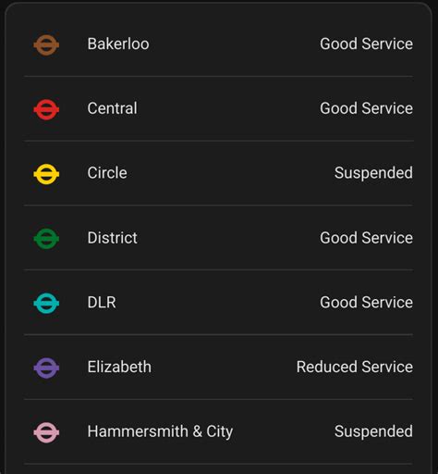Select the Circle line label
438x474 pixels.
[x=107, y=173]
